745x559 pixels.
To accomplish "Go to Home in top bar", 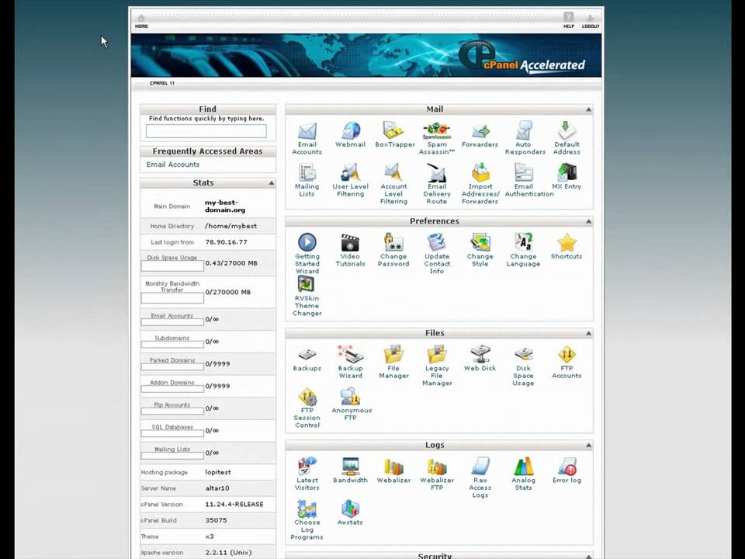I will coord(141,21).
